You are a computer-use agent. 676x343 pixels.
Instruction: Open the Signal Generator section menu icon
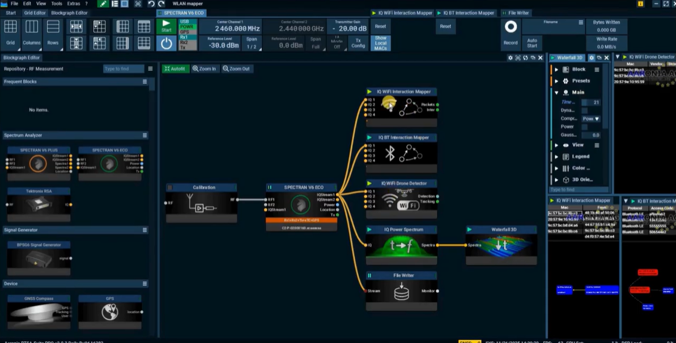tap(145, 230)
